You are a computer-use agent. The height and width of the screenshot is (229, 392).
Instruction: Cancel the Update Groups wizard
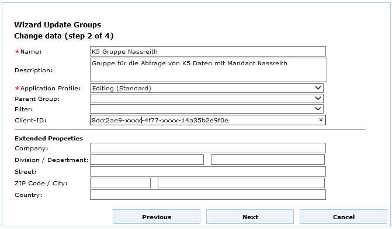tap(344, 217)
